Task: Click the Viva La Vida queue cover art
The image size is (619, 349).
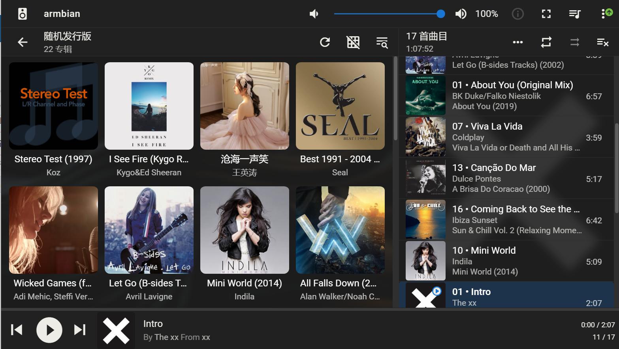Action: 425,137
